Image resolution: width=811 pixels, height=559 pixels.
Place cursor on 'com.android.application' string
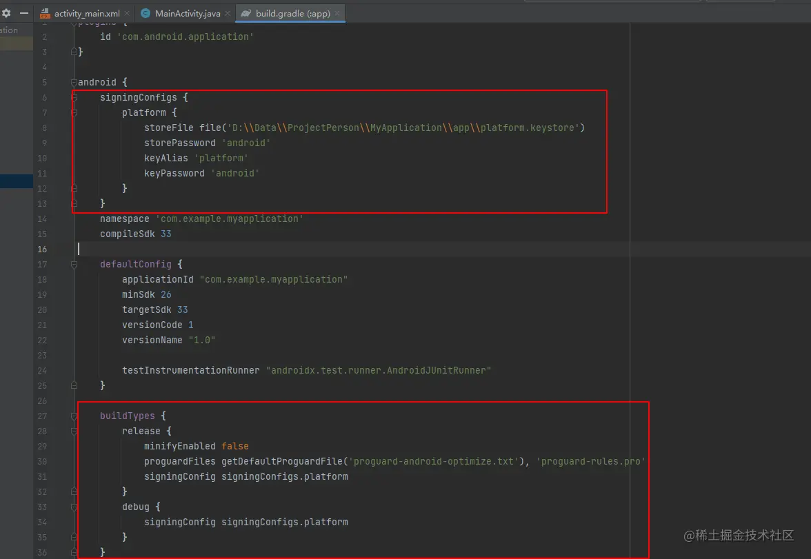(185, 37)
